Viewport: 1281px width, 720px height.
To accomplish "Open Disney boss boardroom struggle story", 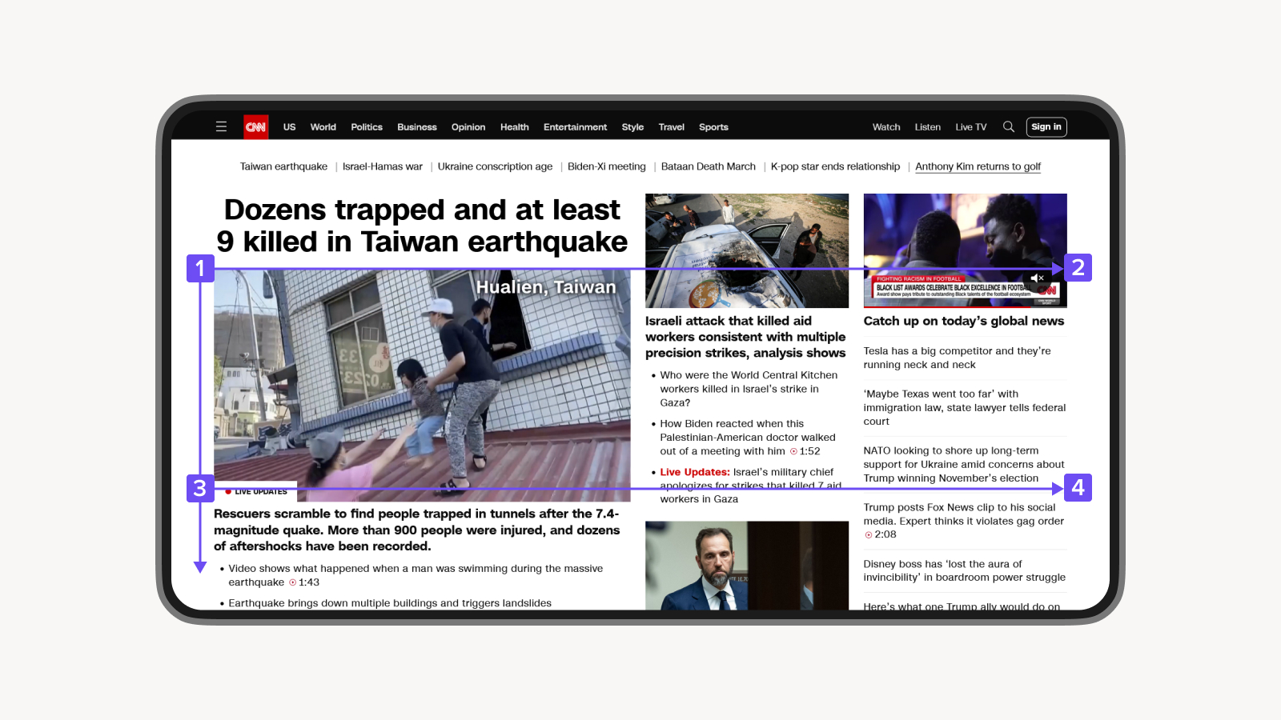I will [x=965, y=570].
